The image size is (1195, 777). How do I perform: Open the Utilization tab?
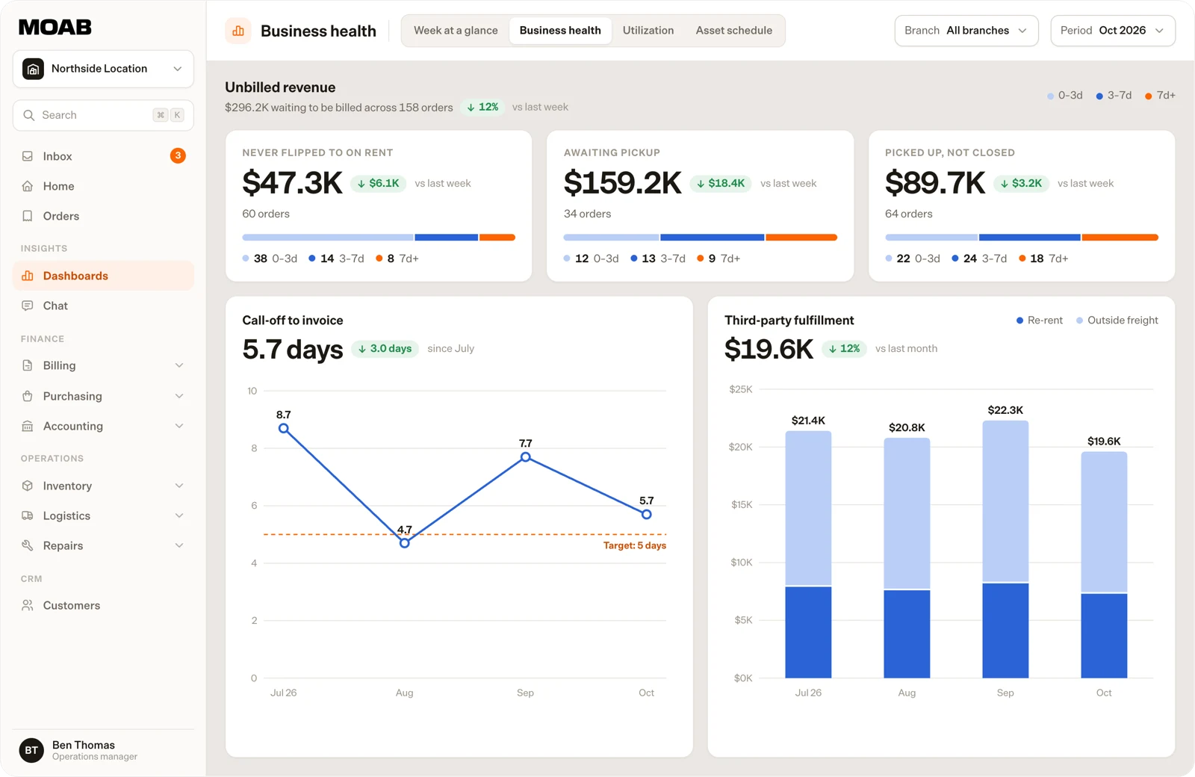point(648,31)
